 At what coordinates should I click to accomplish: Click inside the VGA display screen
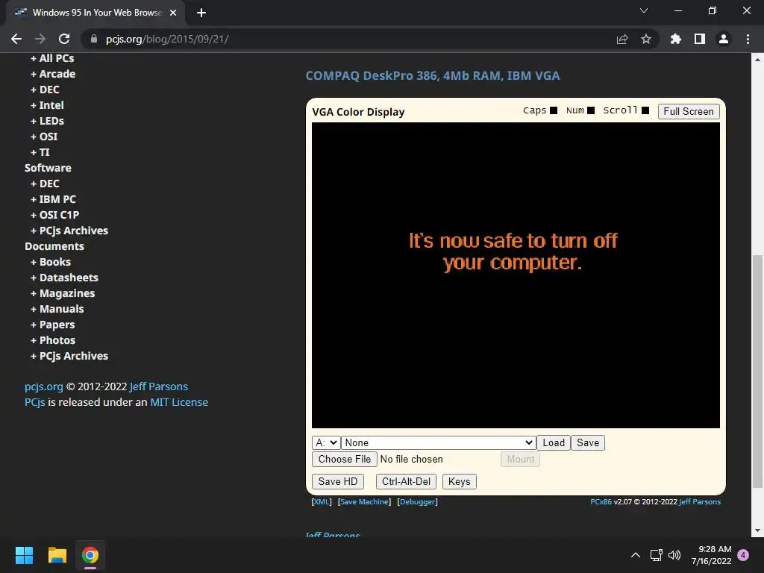tap(516, 275)
